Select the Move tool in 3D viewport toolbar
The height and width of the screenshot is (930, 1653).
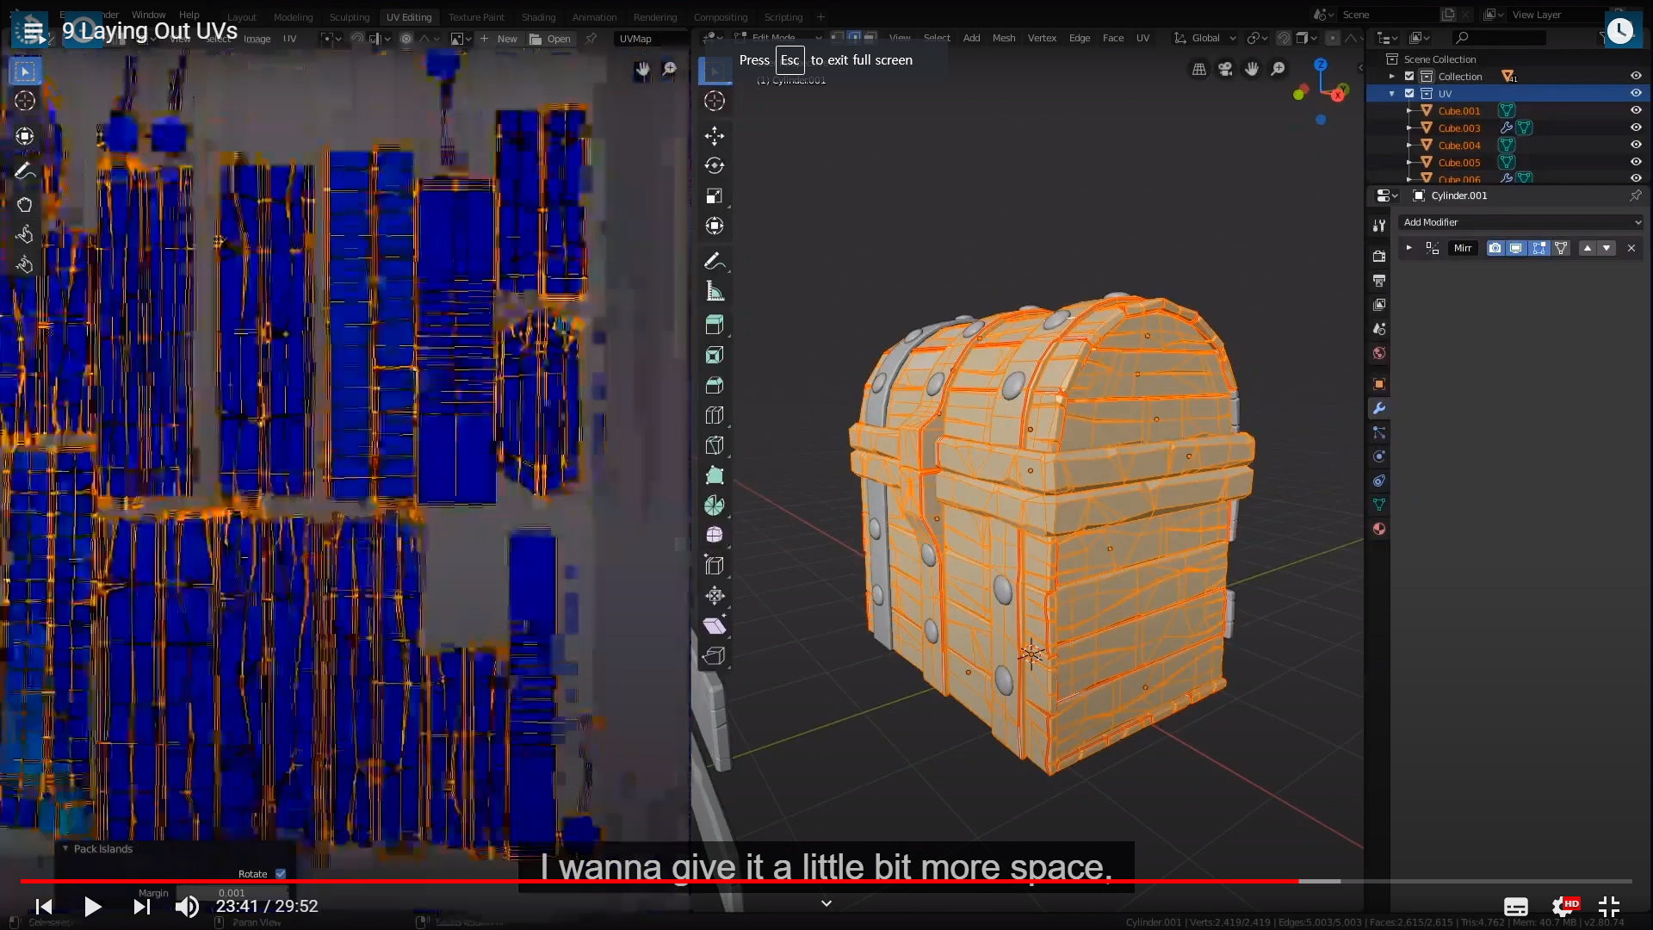714,136
